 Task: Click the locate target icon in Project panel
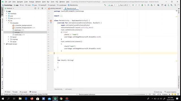coord(35,8)
